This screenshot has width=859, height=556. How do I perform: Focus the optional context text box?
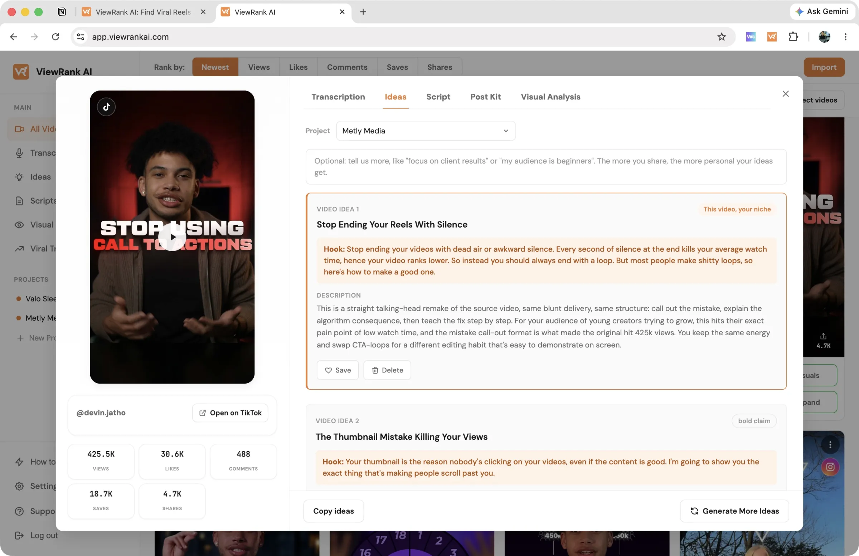(x=546, y=166)
